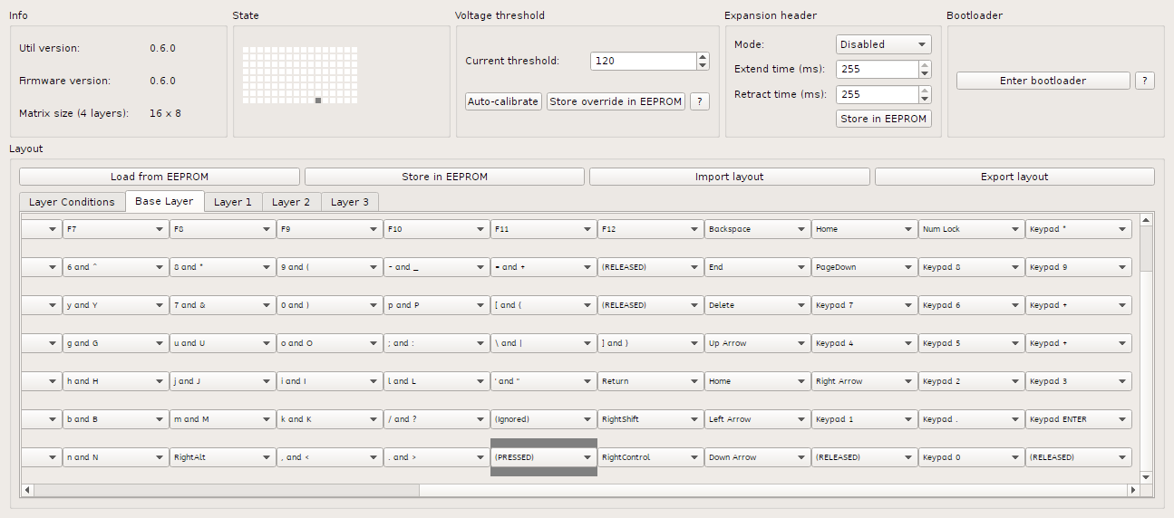Viewport: 1174px width, 518px height.
Task: Click the Auto-calibrate button
Action: [x=503, y=101]
